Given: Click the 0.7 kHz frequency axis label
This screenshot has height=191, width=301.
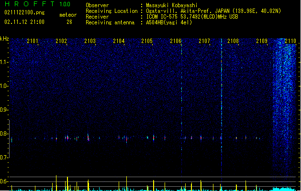Looking at the screenshot, I should [4, 158].
